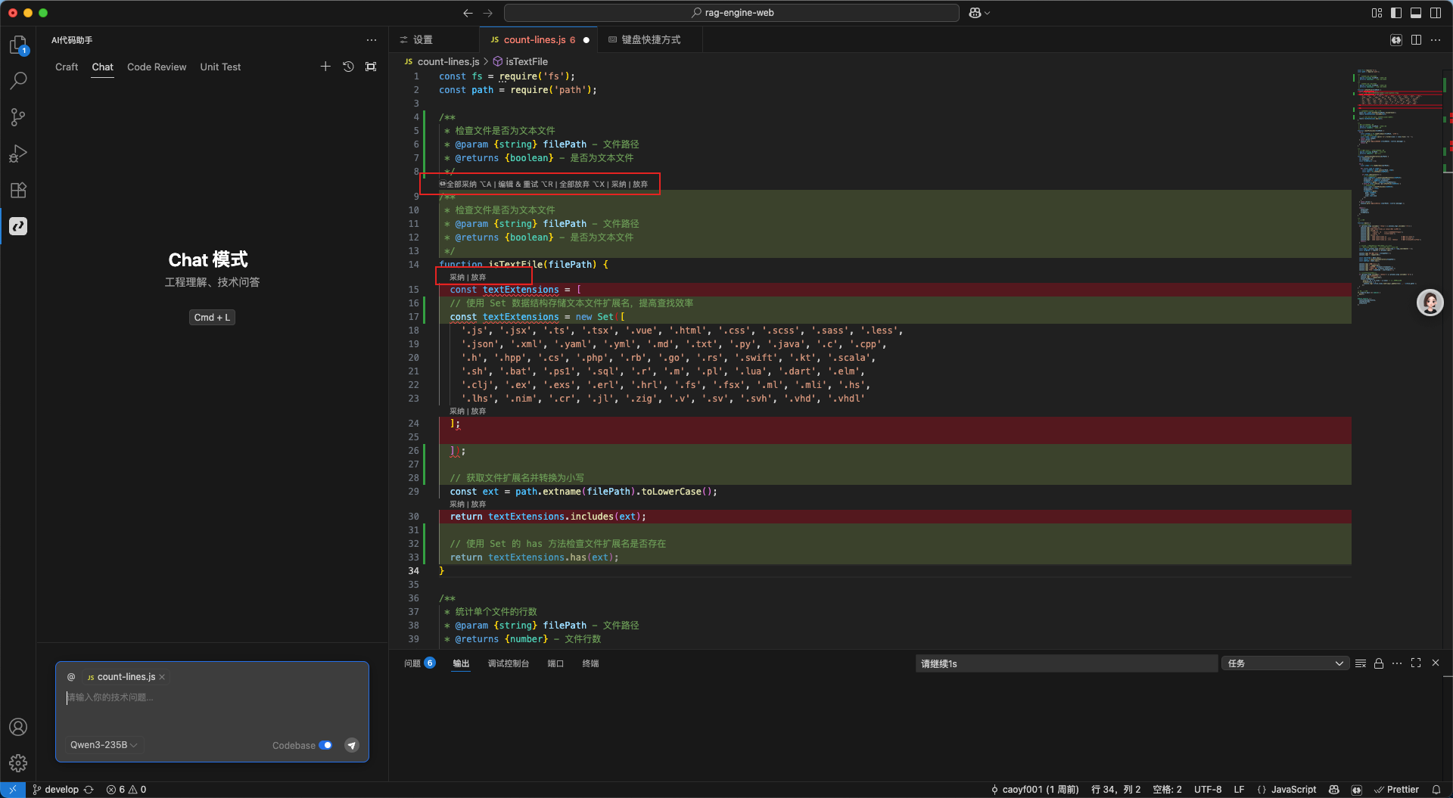Click 采纳 above the textExtensions declaration
The image size is (1453, 798).
[x=457, y=278]
